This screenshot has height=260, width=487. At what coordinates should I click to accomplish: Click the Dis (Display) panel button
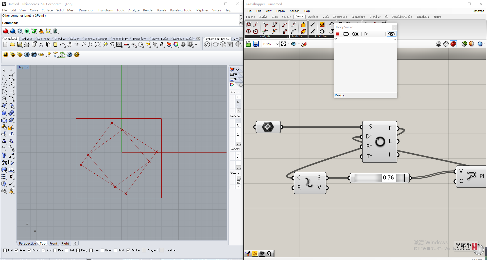pos(235,74)
